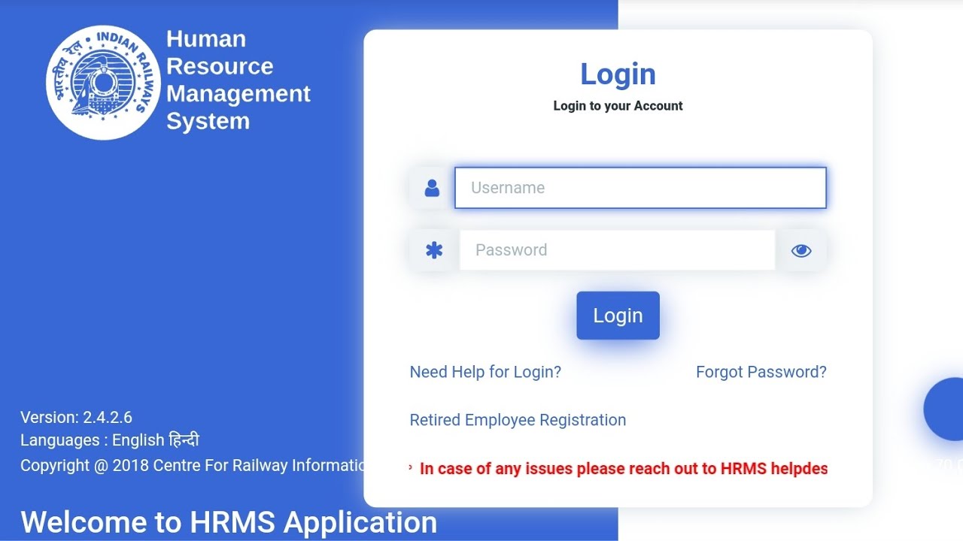Switch language to English
Viewport: 963px width, 541px height.
[138, 440]
